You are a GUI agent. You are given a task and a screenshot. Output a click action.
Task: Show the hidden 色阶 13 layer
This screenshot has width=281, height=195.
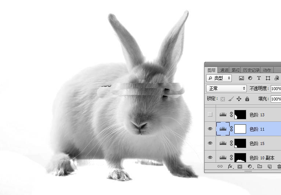click(210, 114)
